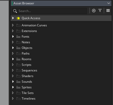
Task: Select the Shaders folder label
Action: point(28,76)
